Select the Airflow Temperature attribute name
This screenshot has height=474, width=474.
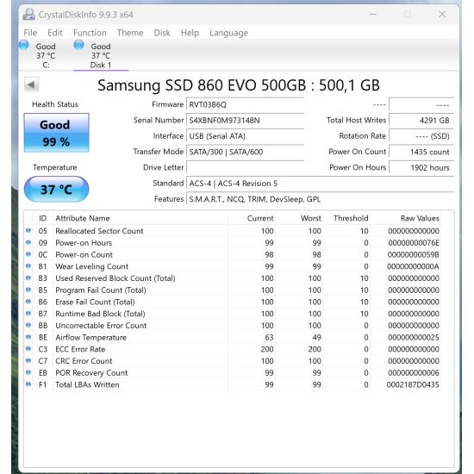(90, 337)
